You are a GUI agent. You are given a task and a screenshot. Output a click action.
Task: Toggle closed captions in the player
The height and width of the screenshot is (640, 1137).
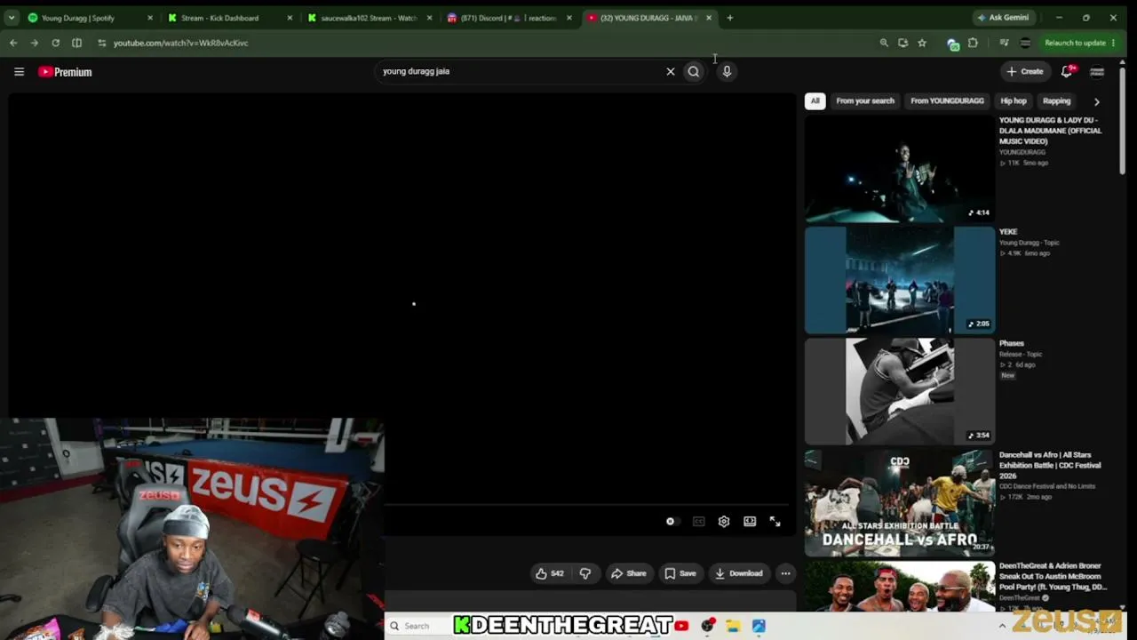(699, 522)
